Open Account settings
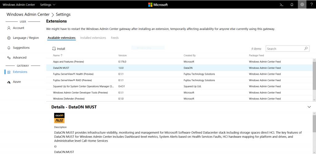Viewport: 316px width, 154px height. coord(19,28)
